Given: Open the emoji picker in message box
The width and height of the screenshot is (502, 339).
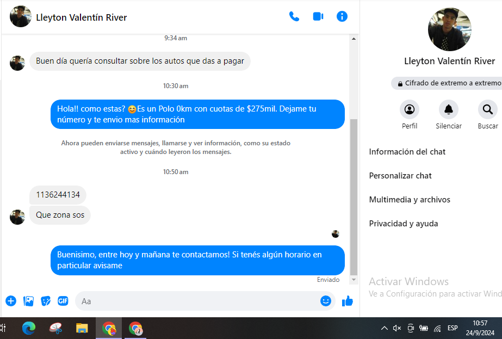Looking at the screenshot, I should [x=326, y=301].
